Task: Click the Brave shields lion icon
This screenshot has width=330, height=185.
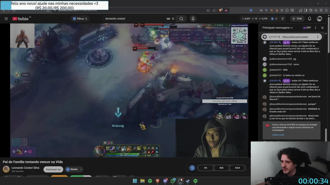Action: (220, 10)
